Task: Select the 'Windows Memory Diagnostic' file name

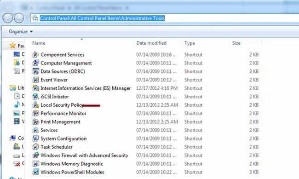Action: (x=72, y=164)
